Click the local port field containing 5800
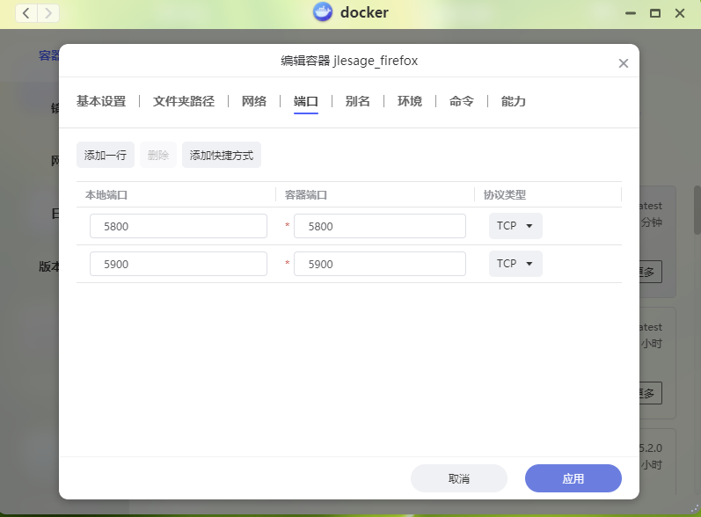Screen dimensions: 701x517 coord(179,226)
